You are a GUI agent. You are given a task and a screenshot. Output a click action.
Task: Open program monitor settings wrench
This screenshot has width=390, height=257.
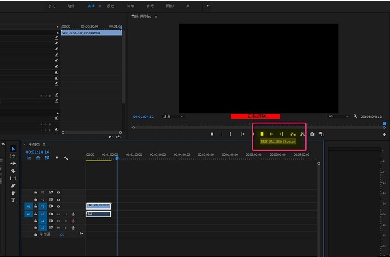click(x=356, y=116)
